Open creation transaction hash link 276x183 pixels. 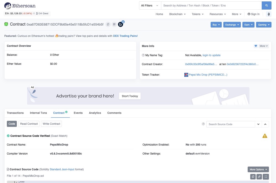pyautogui.click(x=243, y=64)
